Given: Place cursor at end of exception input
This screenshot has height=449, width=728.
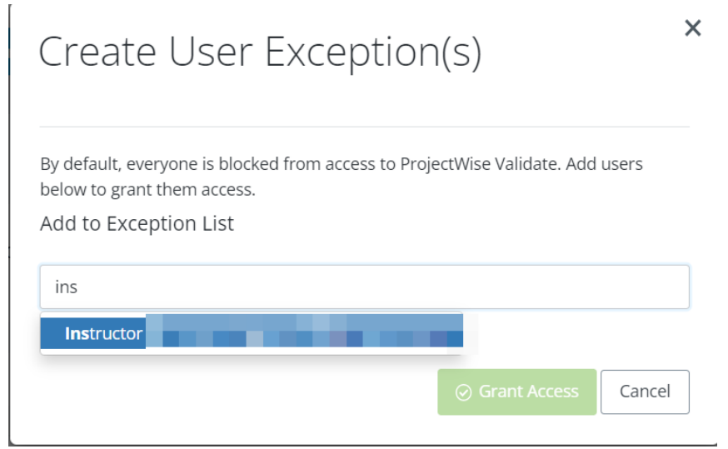Looking at the screenshot, I should 80,287.
